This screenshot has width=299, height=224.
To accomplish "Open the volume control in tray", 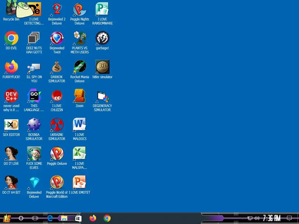I will tap(257, 218).
